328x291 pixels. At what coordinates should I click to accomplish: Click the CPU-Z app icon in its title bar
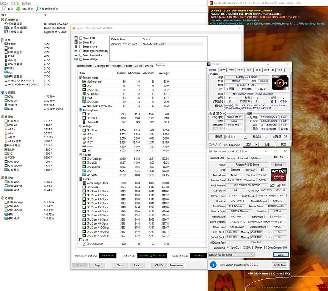(209, 64)
